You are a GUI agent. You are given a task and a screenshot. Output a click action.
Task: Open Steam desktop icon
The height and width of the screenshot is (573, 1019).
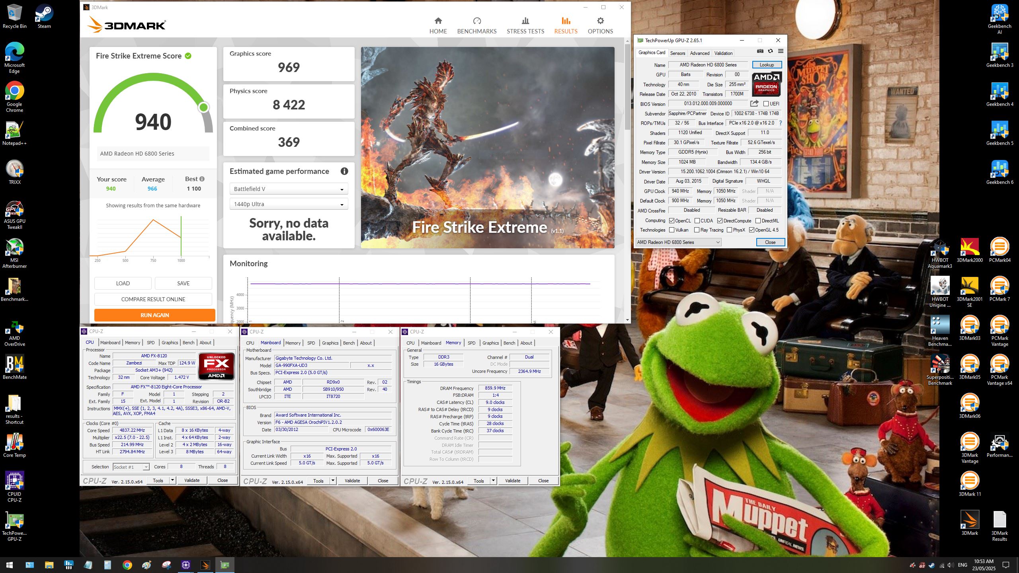(44, 16)
